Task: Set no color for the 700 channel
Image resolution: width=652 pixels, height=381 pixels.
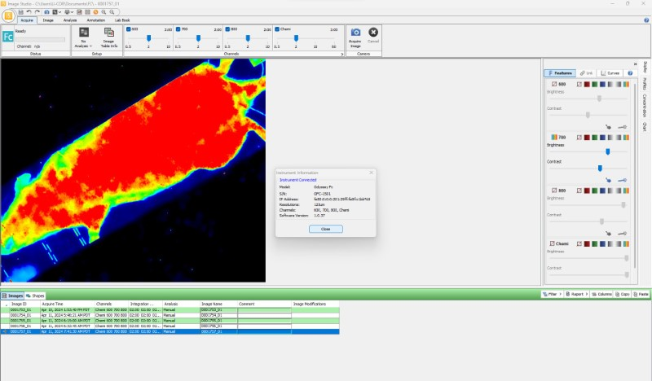Action: click(x=579, y=138)
